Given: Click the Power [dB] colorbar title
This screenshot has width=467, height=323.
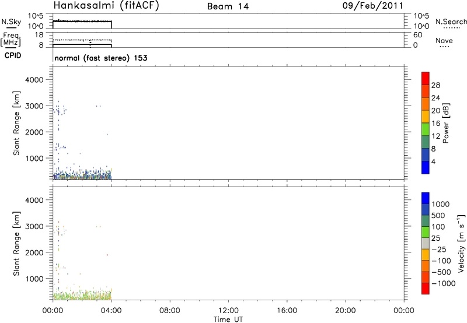Looking at the screenshot, I should pos(445,123).
